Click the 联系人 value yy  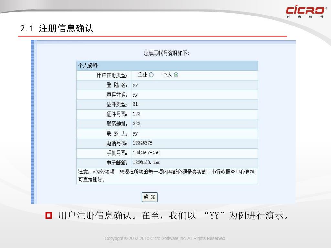(x=135, y=133)
